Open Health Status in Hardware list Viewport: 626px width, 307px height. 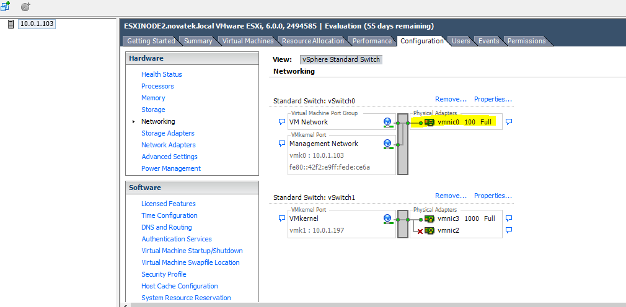click(161, 74)
